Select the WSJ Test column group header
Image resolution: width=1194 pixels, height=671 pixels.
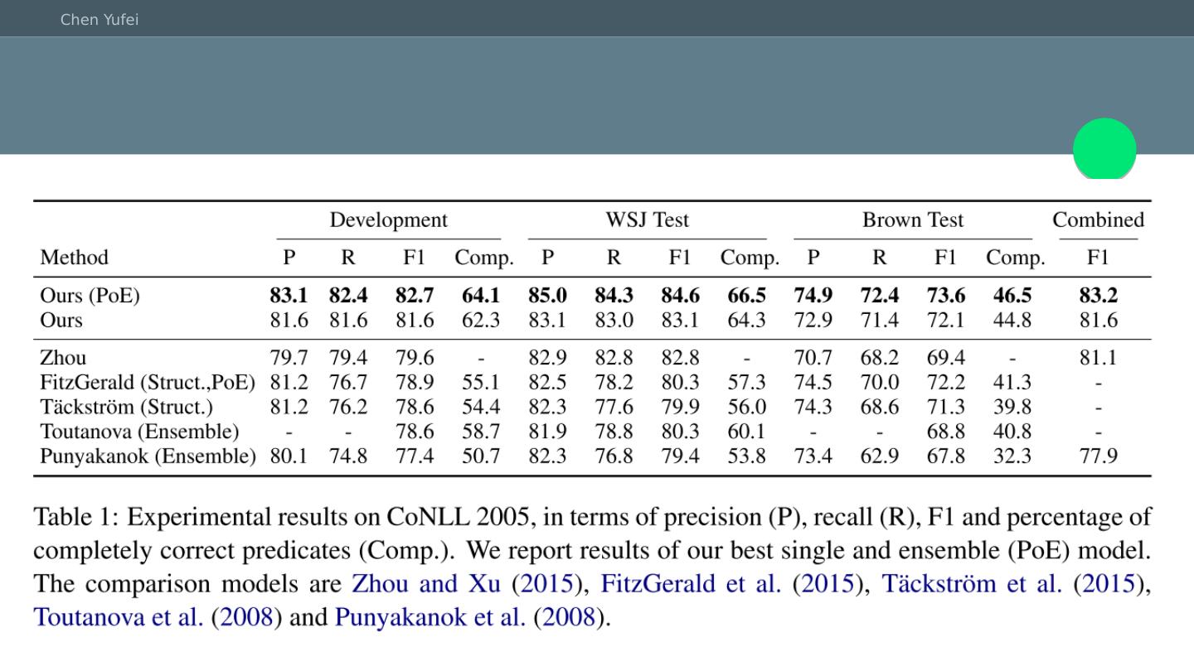point(647,220)
